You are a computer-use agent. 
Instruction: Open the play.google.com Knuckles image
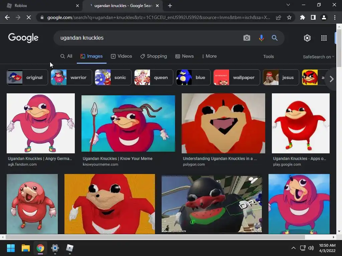pos(301,123)
